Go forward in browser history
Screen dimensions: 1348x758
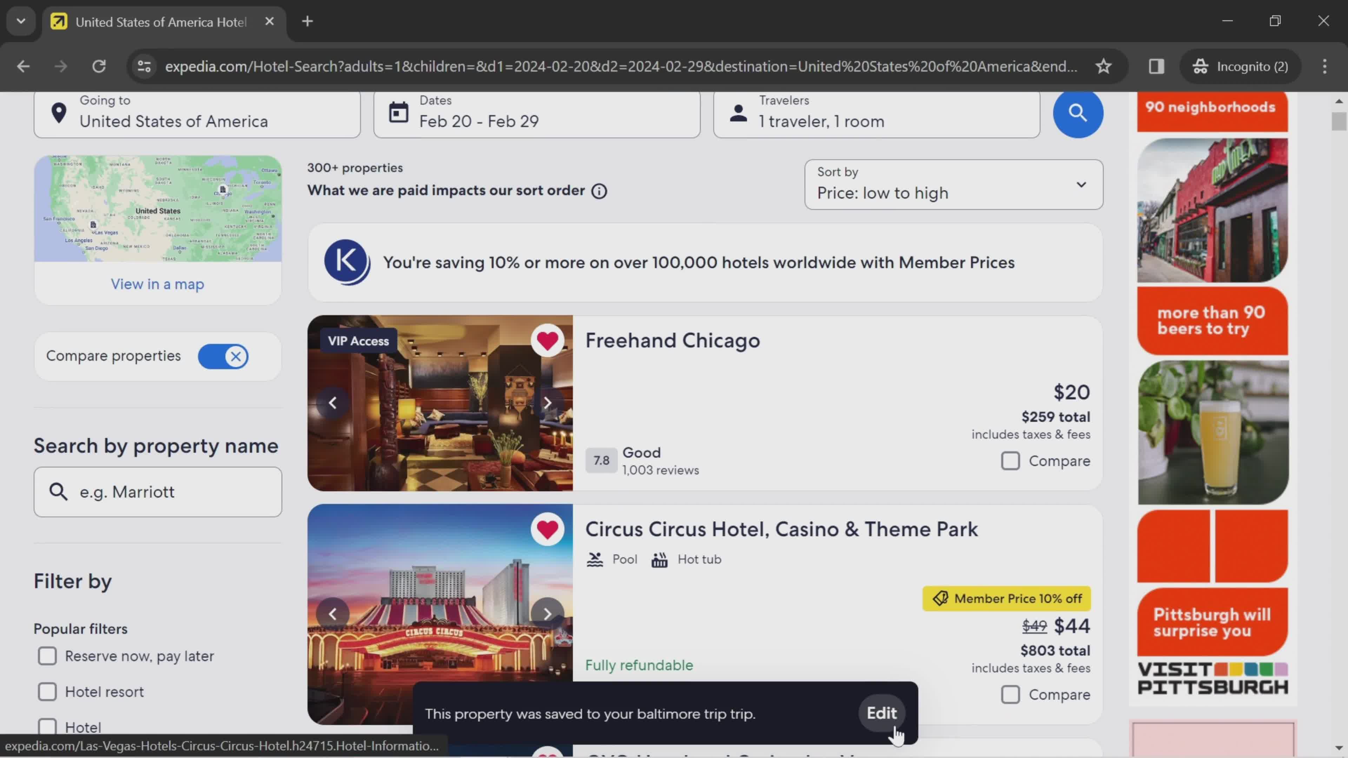[x=61, y=66]
